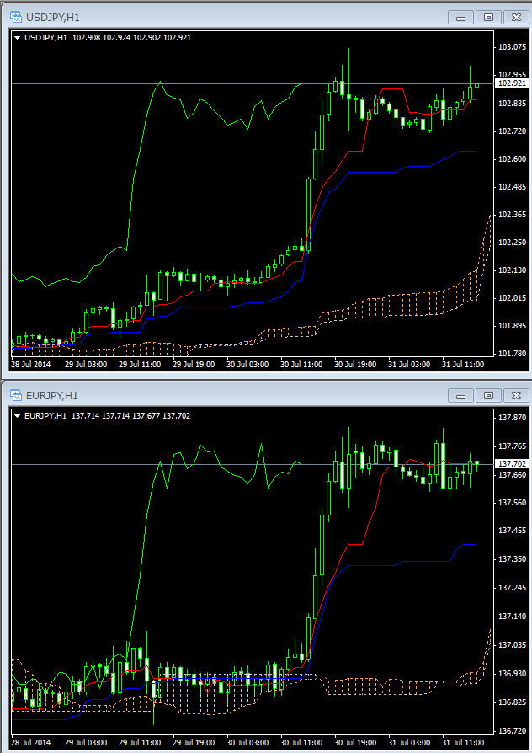The height and width of the screenshot is (753, 532).
Task: Click 31 Jul 03:00 on EURJPY time axis
Action: [x=409, y=742]
